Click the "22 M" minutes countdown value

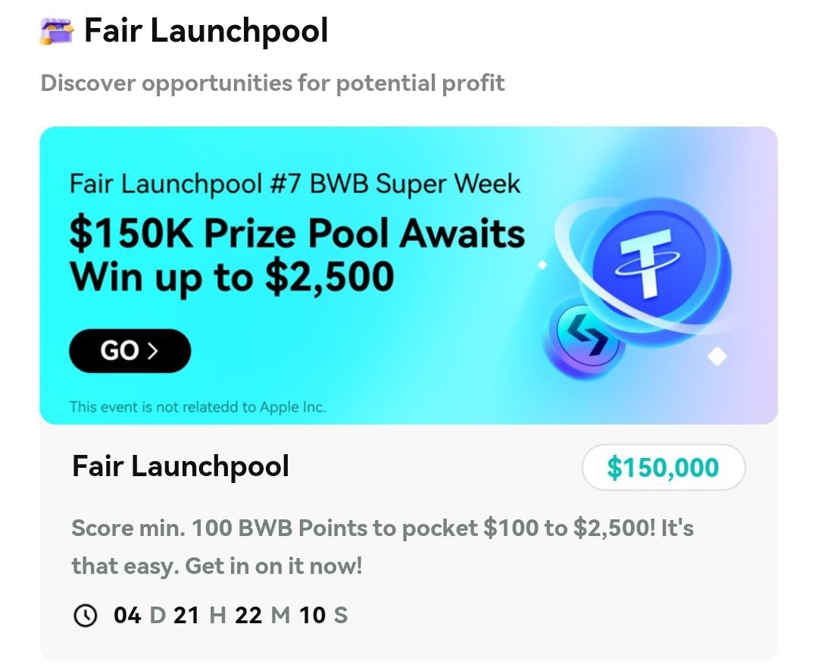pos(262,615)
